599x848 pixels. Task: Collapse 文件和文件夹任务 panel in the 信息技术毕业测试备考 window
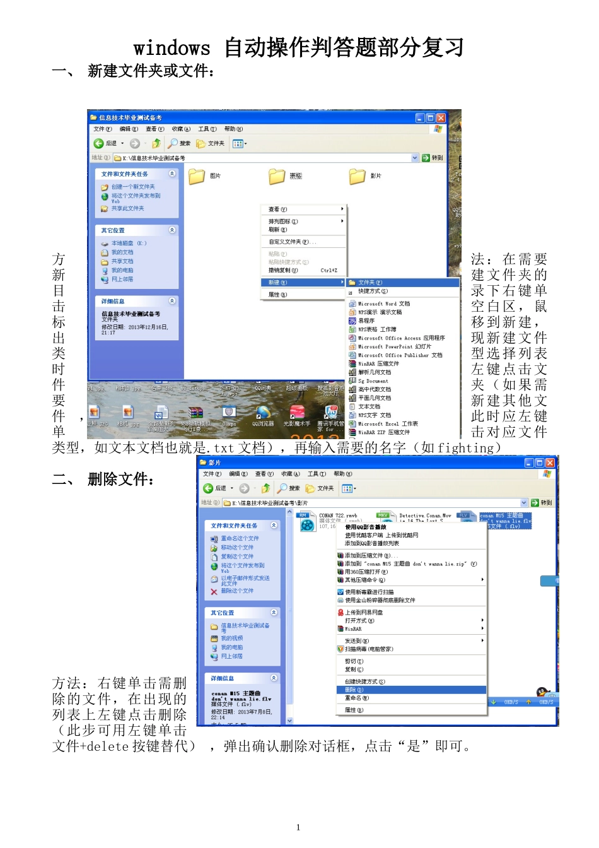point(172,174)
